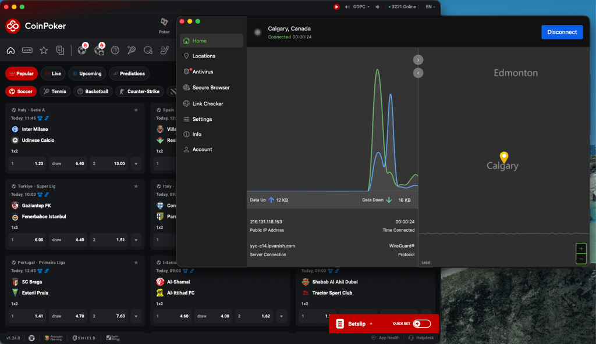
Task: Bet on Inter Milano win at 1.23
Action: 27,164
